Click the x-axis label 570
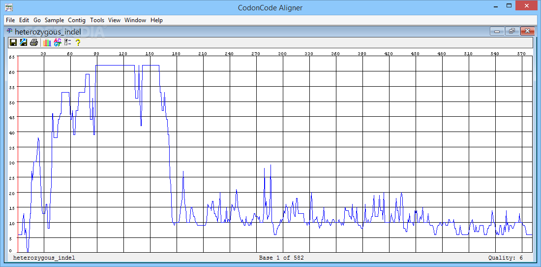The width and height of the screenshot is (541, 267). click(x=521, y=54)
